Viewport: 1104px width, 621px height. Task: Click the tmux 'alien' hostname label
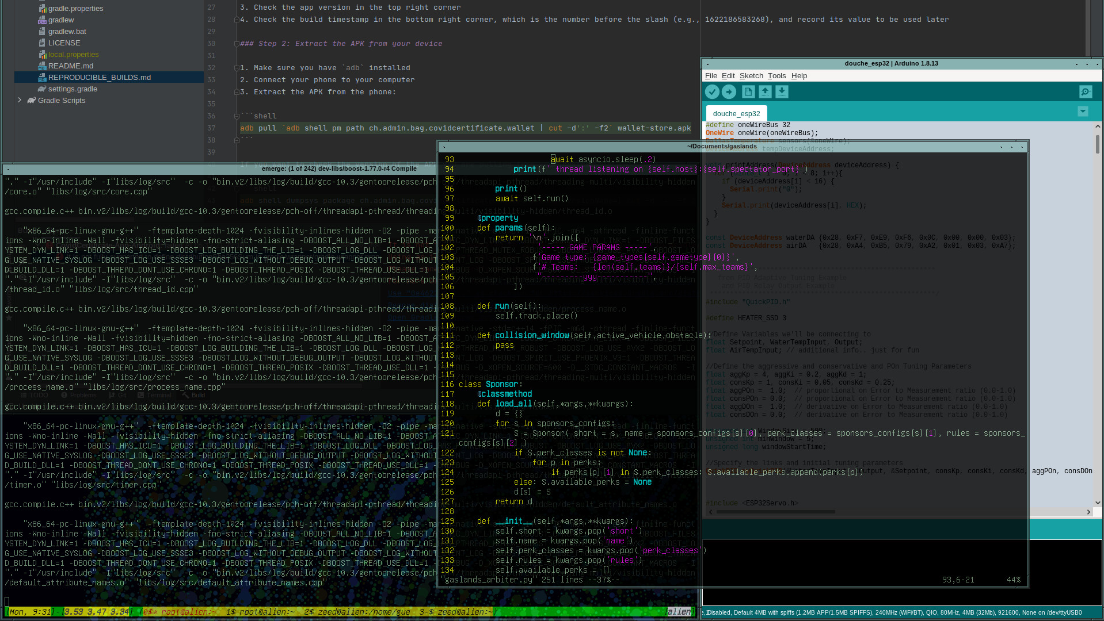(x=679, y=612)
